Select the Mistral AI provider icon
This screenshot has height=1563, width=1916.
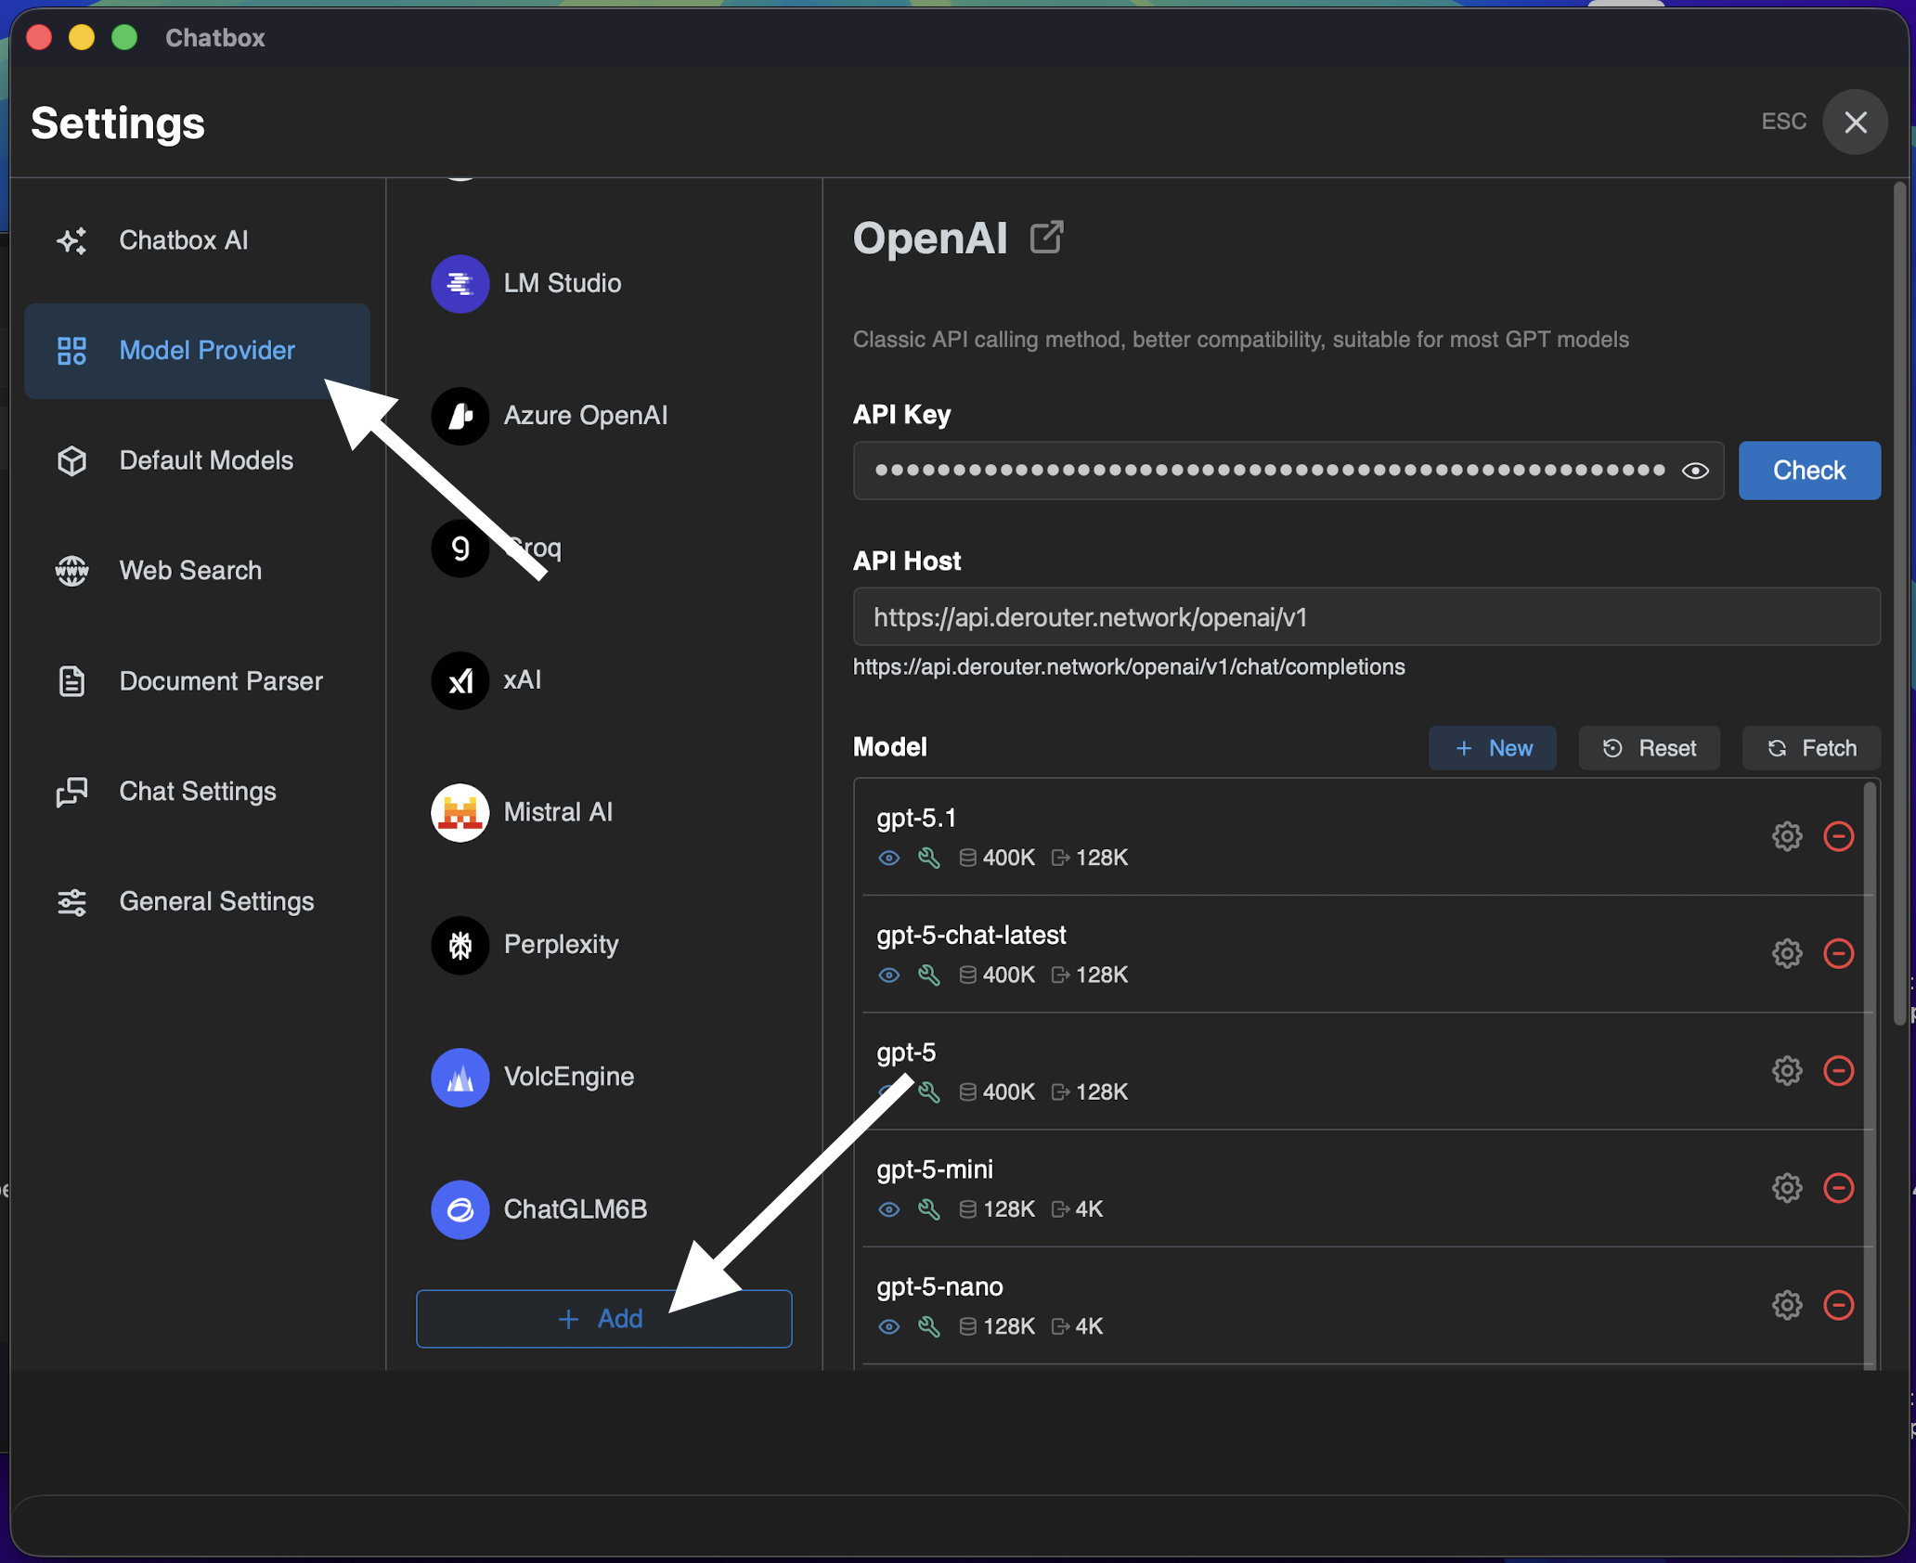click(460, 812)
